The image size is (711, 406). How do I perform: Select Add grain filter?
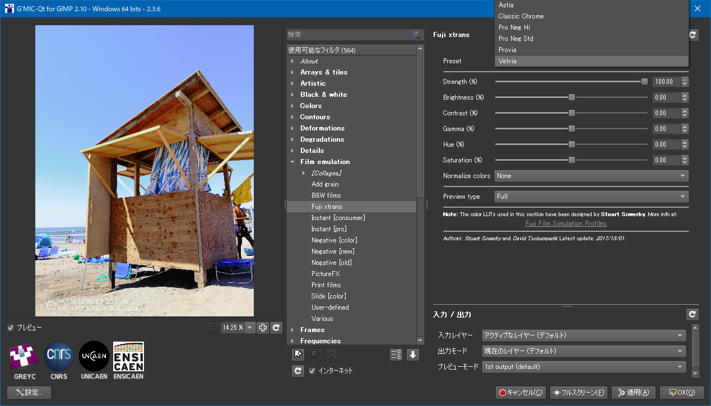325,184
